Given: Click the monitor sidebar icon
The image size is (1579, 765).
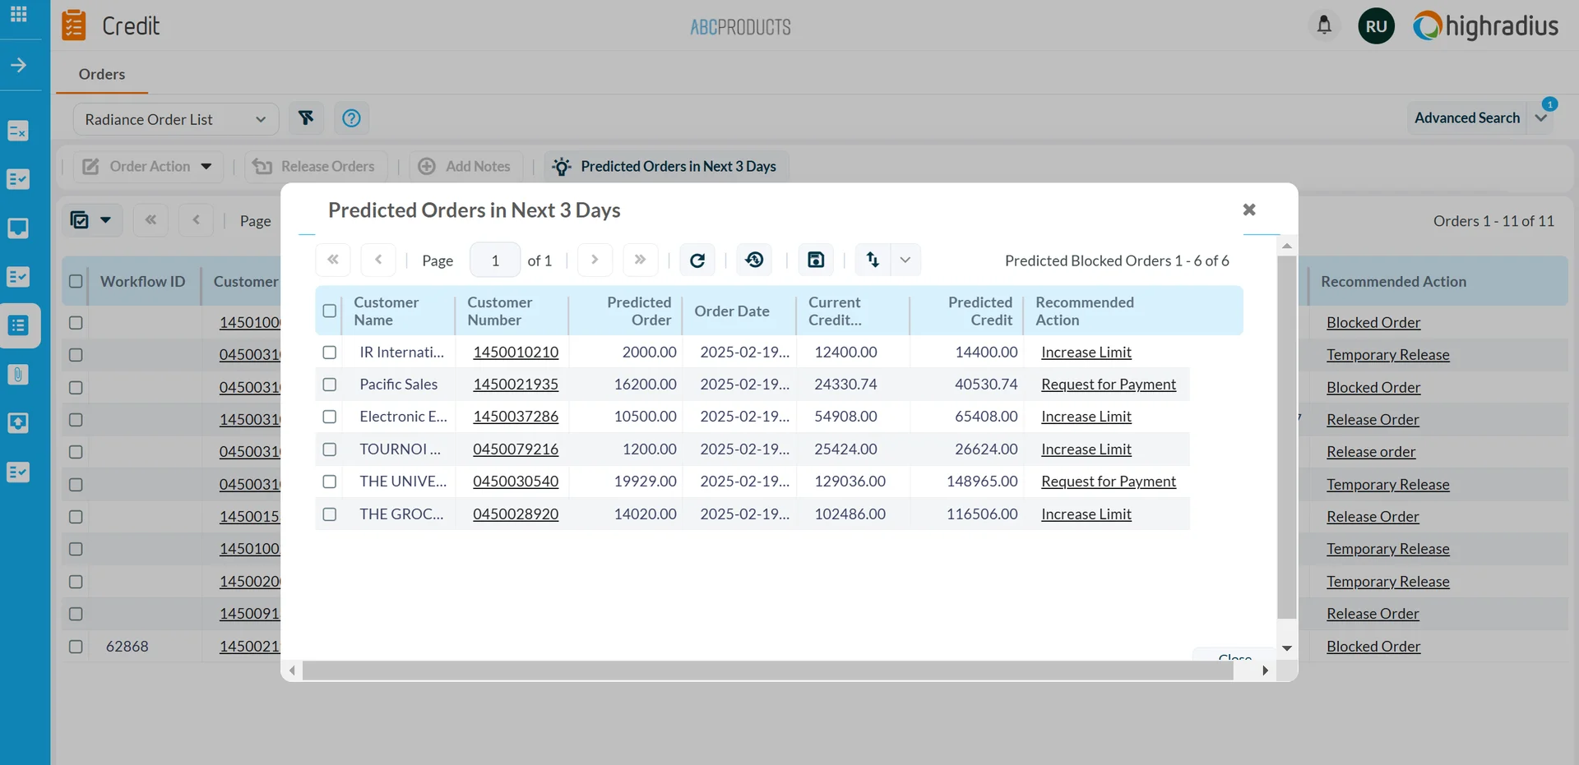Looking at the screenshot, I should (x=18, y=228).
